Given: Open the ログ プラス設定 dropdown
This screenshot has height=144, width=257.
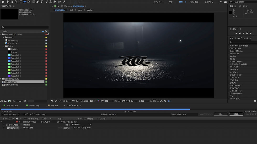Looking at the screenshot, I should click(81, 125).
